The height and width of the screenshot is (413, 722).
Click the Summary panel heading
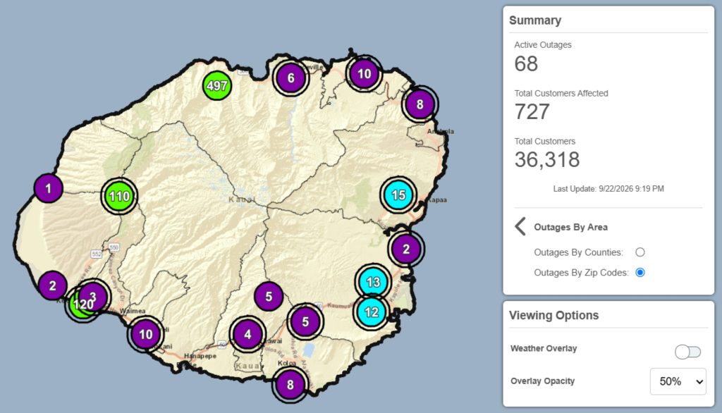point(535,20)
